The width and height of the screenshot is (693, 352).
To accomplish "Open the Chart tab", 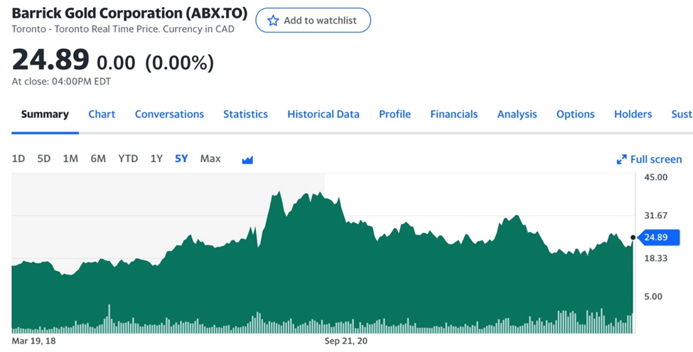I will point(102,114).
